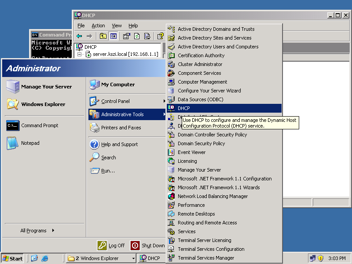Click Terminal Services Configuration icon
The image size is (352, 264).
click(171, 249)
